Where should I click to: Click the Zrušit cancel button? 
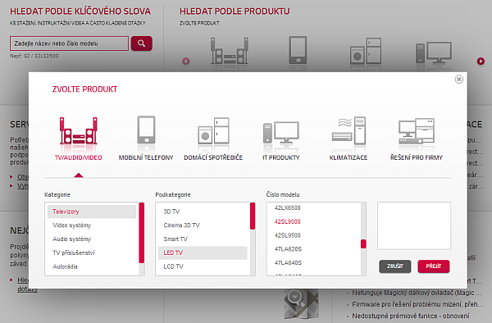(x=394, y=266)
